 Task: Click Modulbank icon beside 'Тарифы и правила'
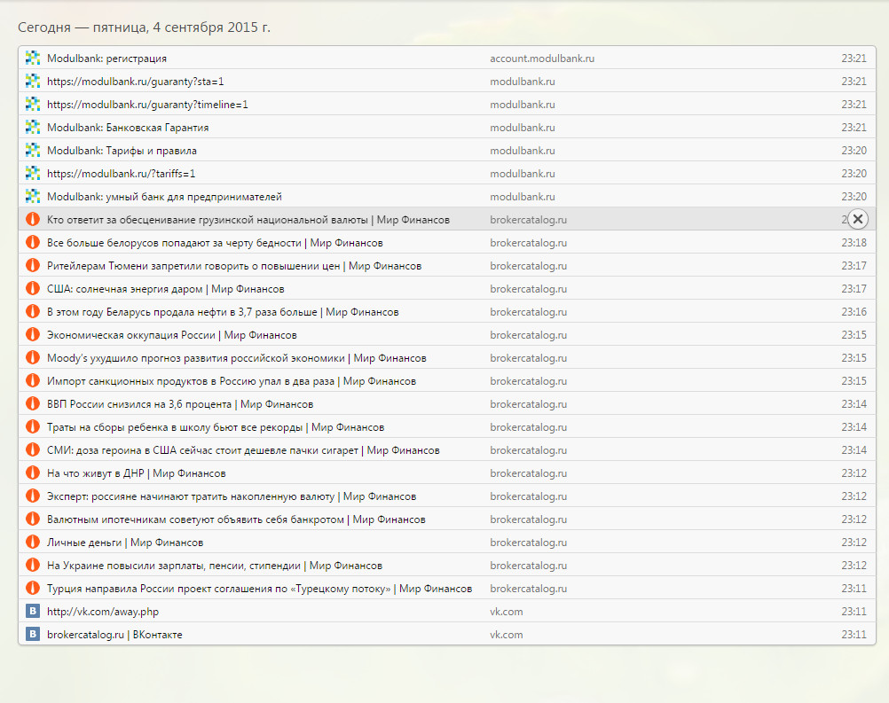[33, 151]
